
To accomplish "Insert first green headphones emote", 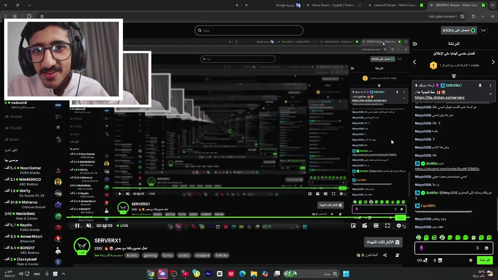I will click(x=419, y=237).
